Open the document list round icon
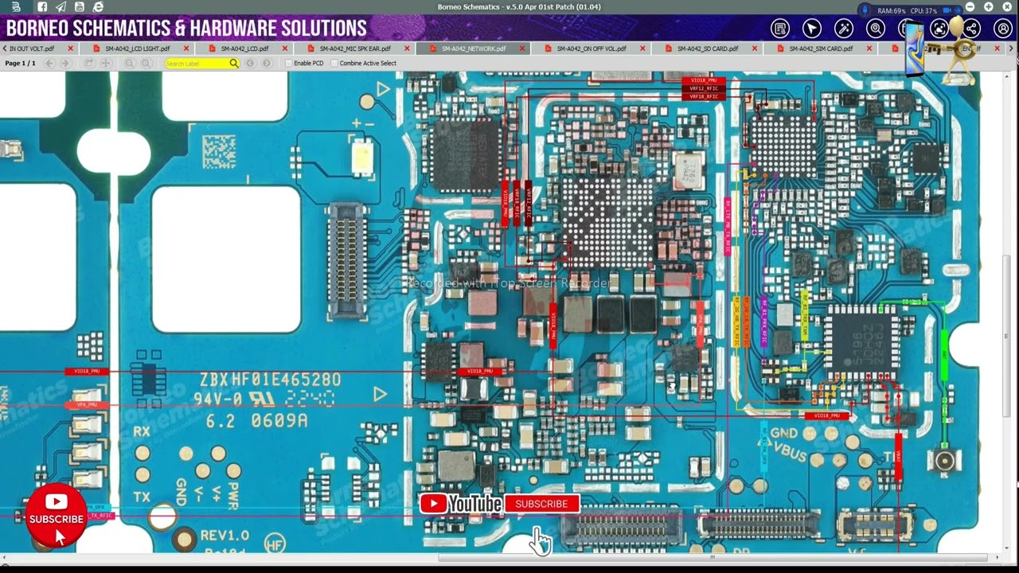The height and width of the screenshot is (573, 1019). click(780, 29)
